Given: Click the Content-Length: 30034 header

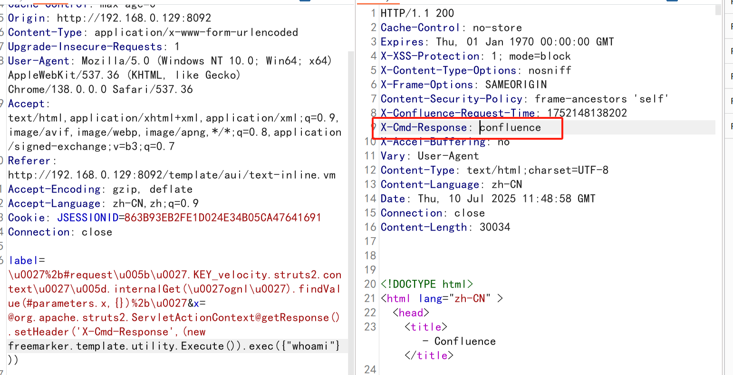Looking at the screenshot, I should (x=445, y=227).
